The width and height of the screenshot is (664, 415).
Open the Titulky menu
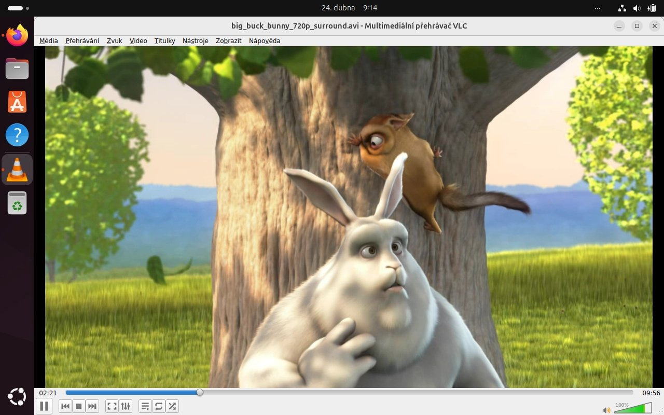[x=165, y=40]
